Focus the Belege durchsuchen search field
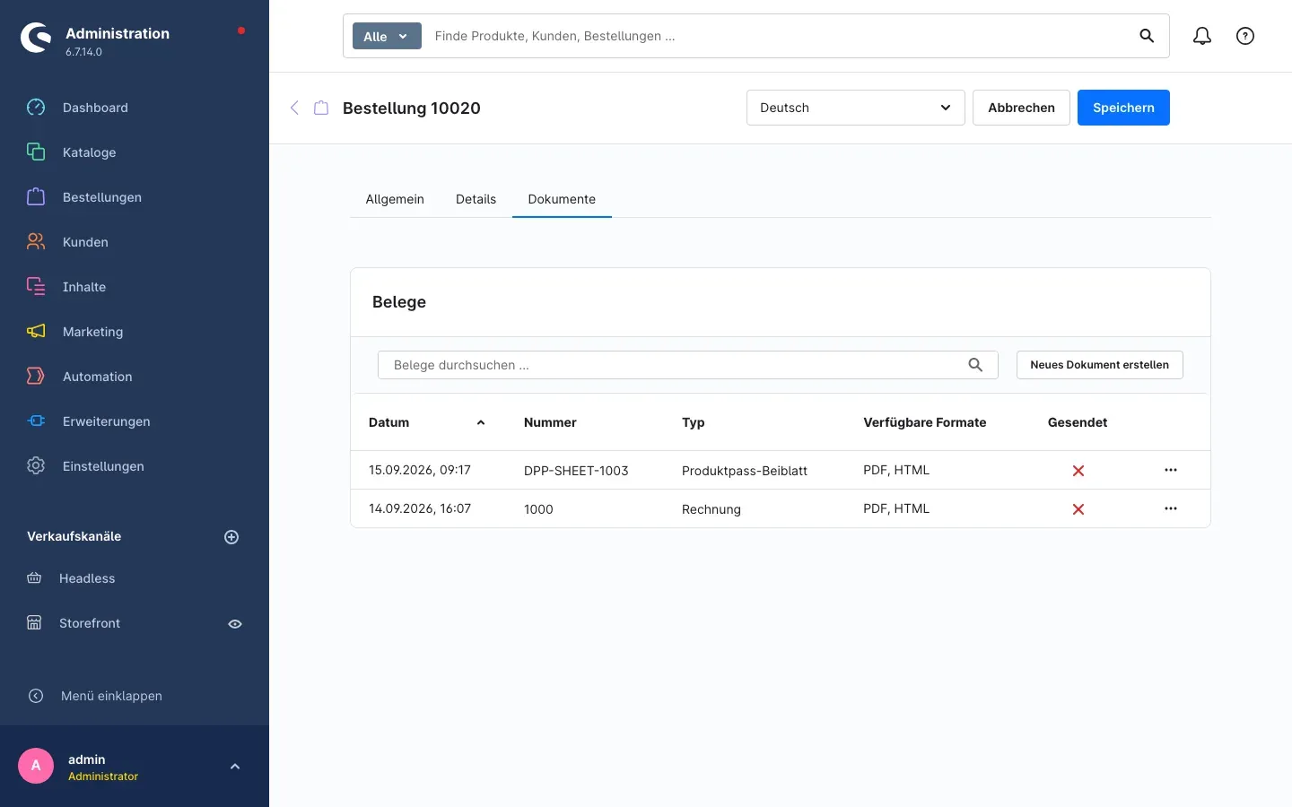1292x807 pixels. click(x=688, y=365)
